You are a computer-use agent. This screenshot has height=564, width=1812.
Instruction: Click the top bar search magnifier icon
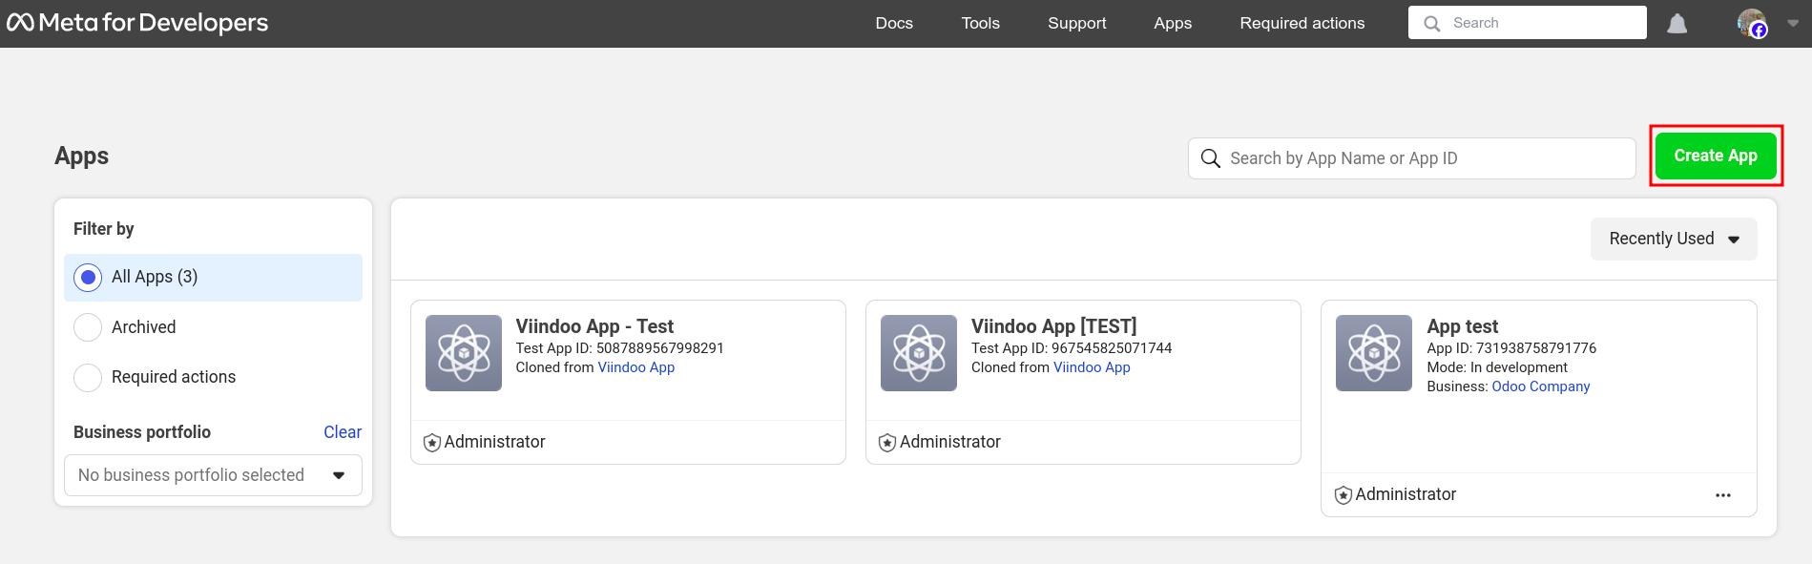1431,23
